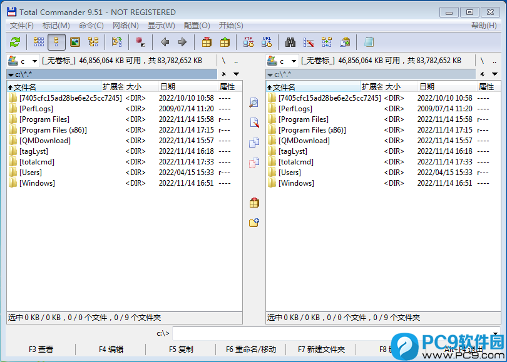Select [QMDownload] folder in right panel
Screen dimensions: 507x362
[x=304, y=141]
